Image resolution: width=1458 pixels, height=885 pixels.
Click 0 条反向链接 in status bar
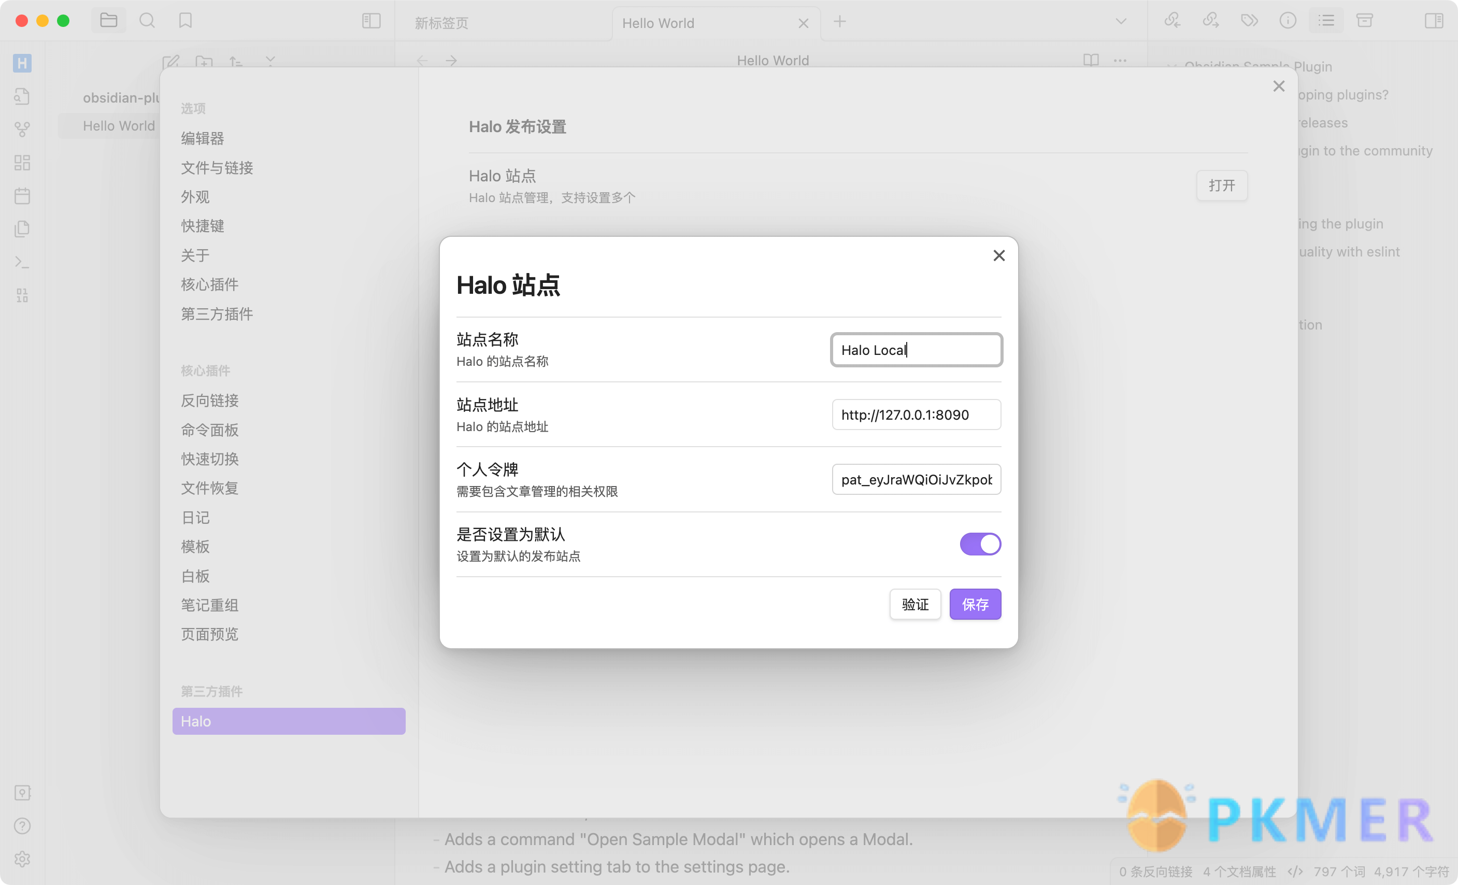tap(1155, 872)
